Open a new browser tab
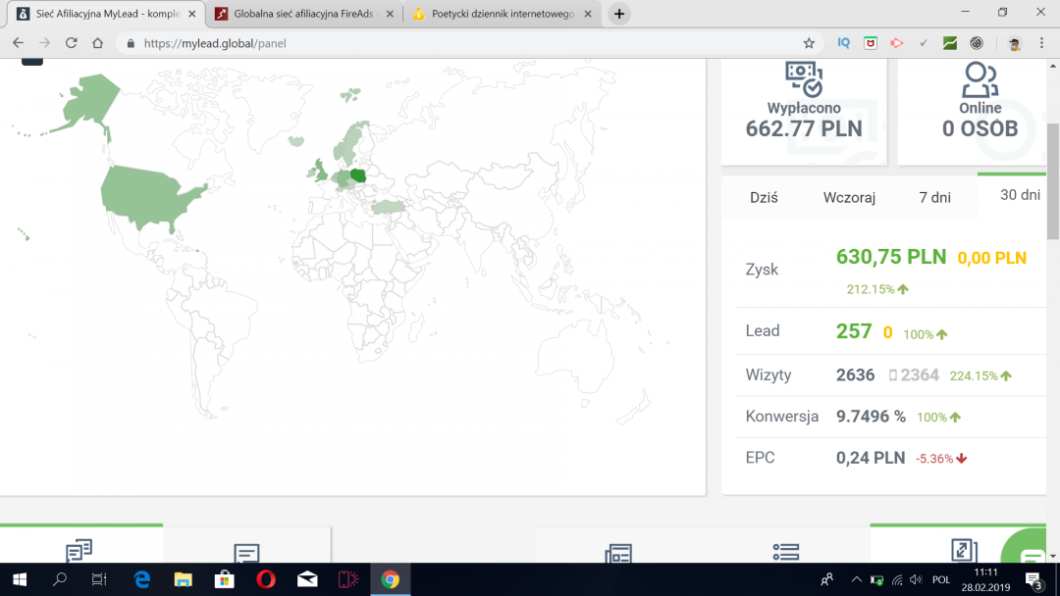 [619, 14]
